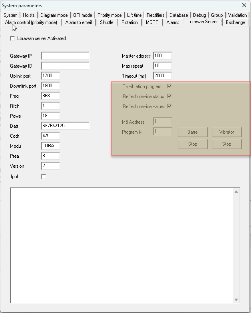
Task: Click Stop button under Vibrator
Action: (227, 144)
